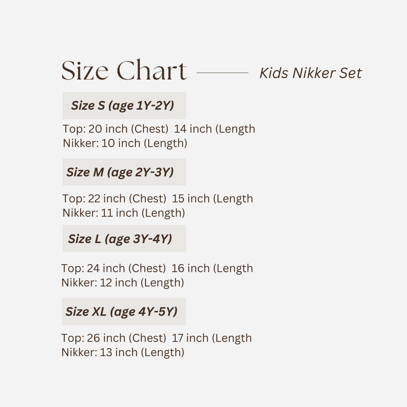
Task: Select the 'Size L (age 3Y-4Y)' label
Action: [x=120, y=239]
